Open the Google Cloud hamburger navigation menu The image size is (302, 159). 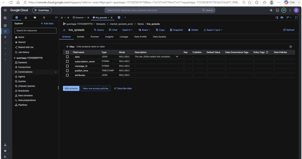click(x=5, y=10)
